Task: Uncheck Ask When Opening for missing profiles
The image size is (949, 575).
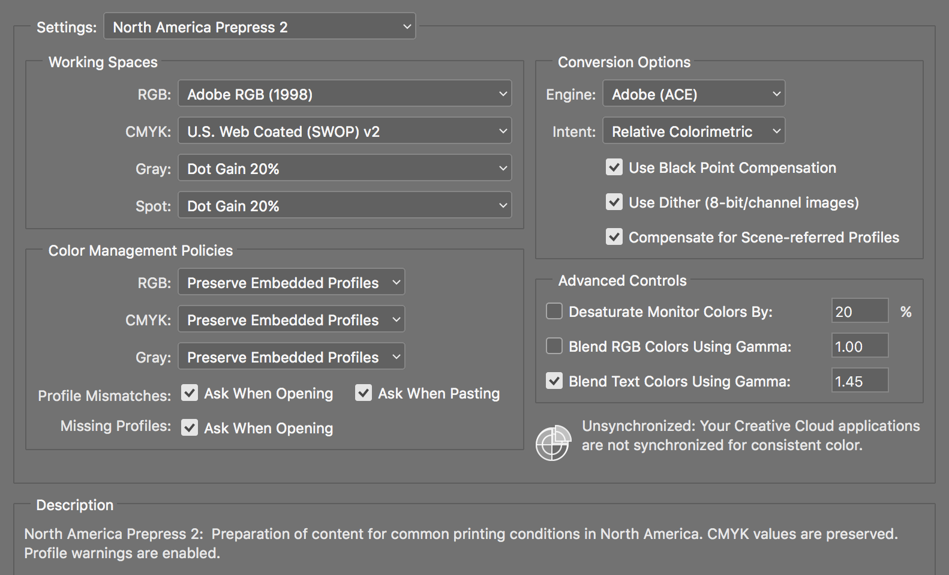Action: (190, 428)
